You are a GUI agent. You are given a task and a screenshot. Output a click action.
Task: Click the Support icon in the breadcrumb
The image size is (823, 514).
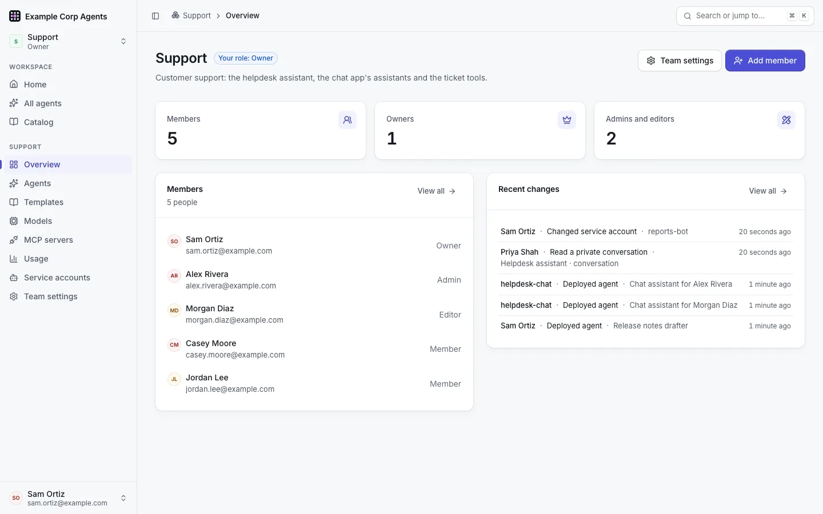[175, 15]
